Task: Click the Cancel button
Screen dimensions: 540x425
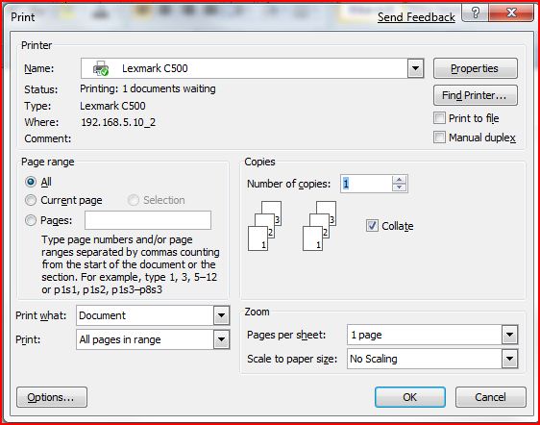Action: coord(491,397)
